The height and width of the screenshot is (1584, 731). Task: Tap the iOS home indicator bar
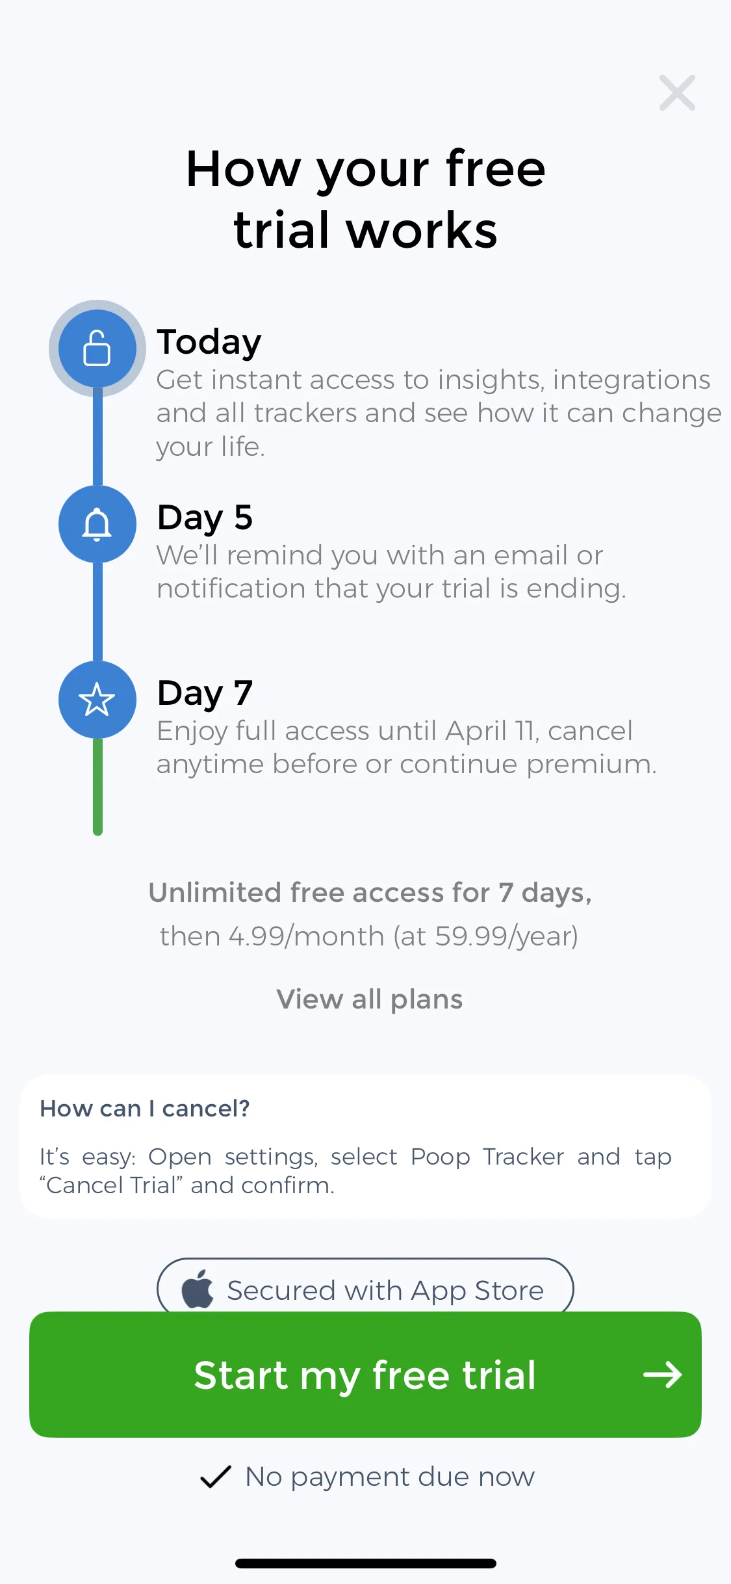tap(365, 1563)
